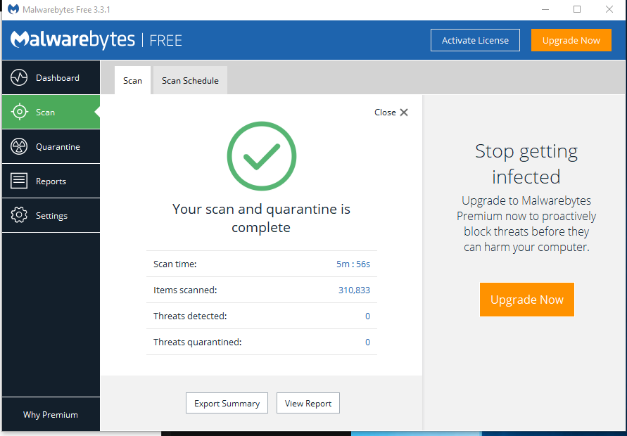This screenshot has width=627, height=436.
Task: Open View Report button
Action: [308, 403]
